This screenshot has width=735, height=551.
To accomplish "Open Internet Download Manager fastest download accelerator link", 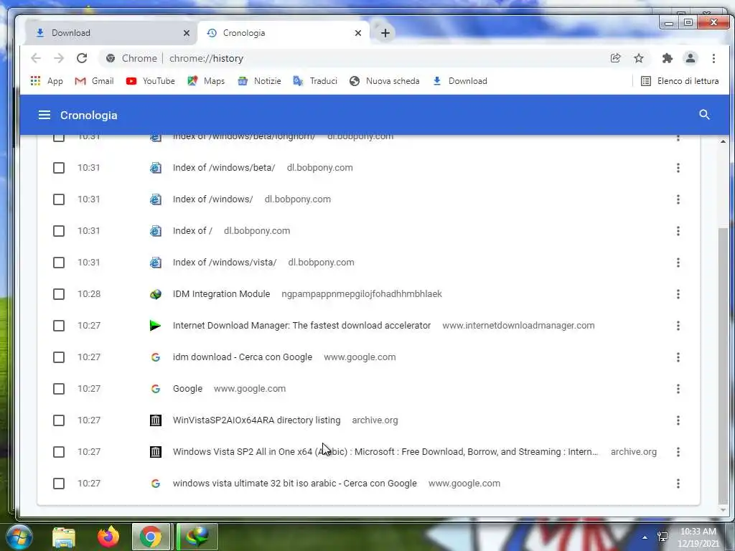I will point(301,326).
